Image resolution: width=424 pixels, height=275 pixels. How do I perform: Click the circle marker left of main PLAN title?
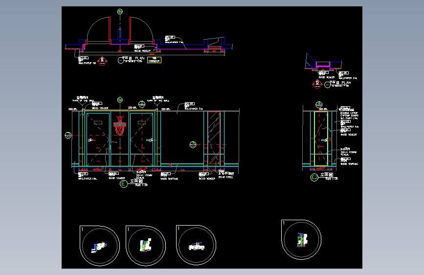[121, 60]
